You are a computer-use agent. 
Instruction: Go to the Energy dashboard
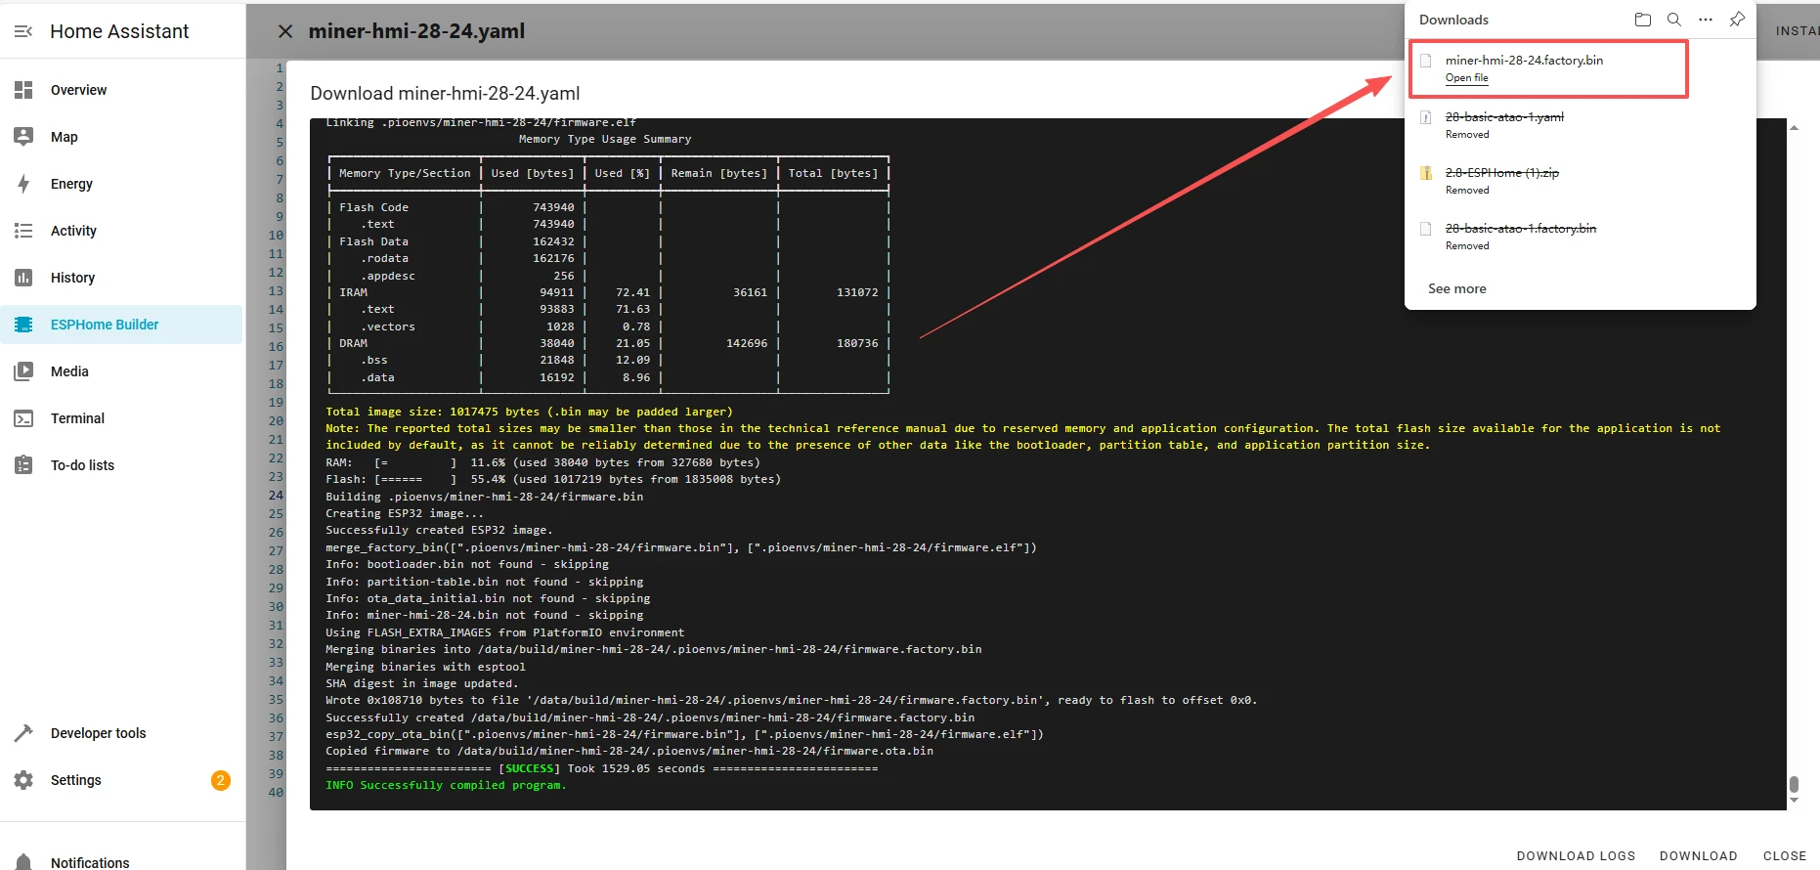pos(71,184)
